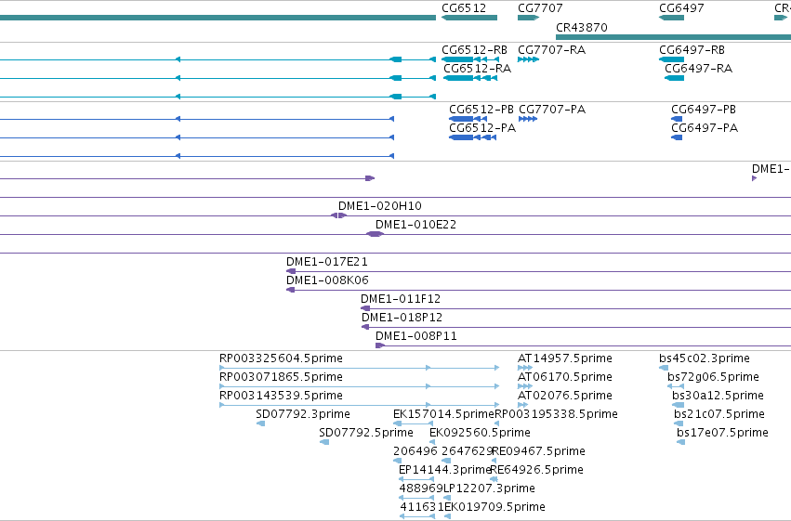Click the 206496 feature label

pyautogui.click(x=415, y=451)
